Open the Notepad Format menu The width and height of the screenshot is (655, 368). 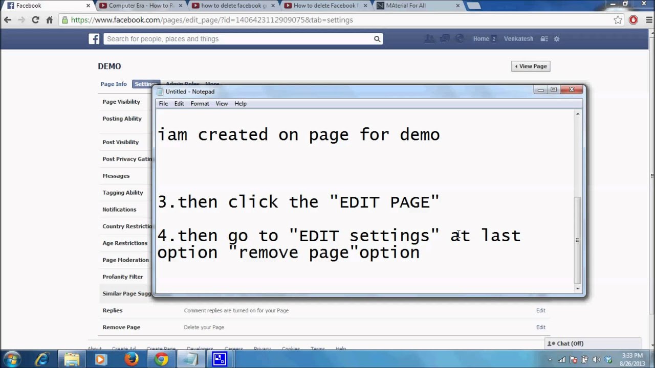tap(200, 104)
